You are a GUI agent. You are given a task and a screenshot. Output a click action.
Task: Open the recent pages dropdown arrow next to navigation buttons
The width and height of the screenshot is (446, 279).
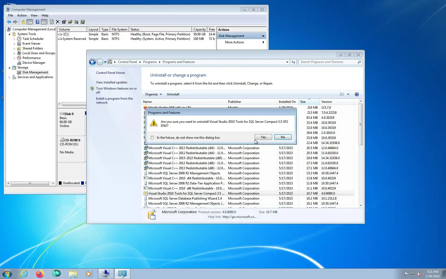[x=105, y=62]
